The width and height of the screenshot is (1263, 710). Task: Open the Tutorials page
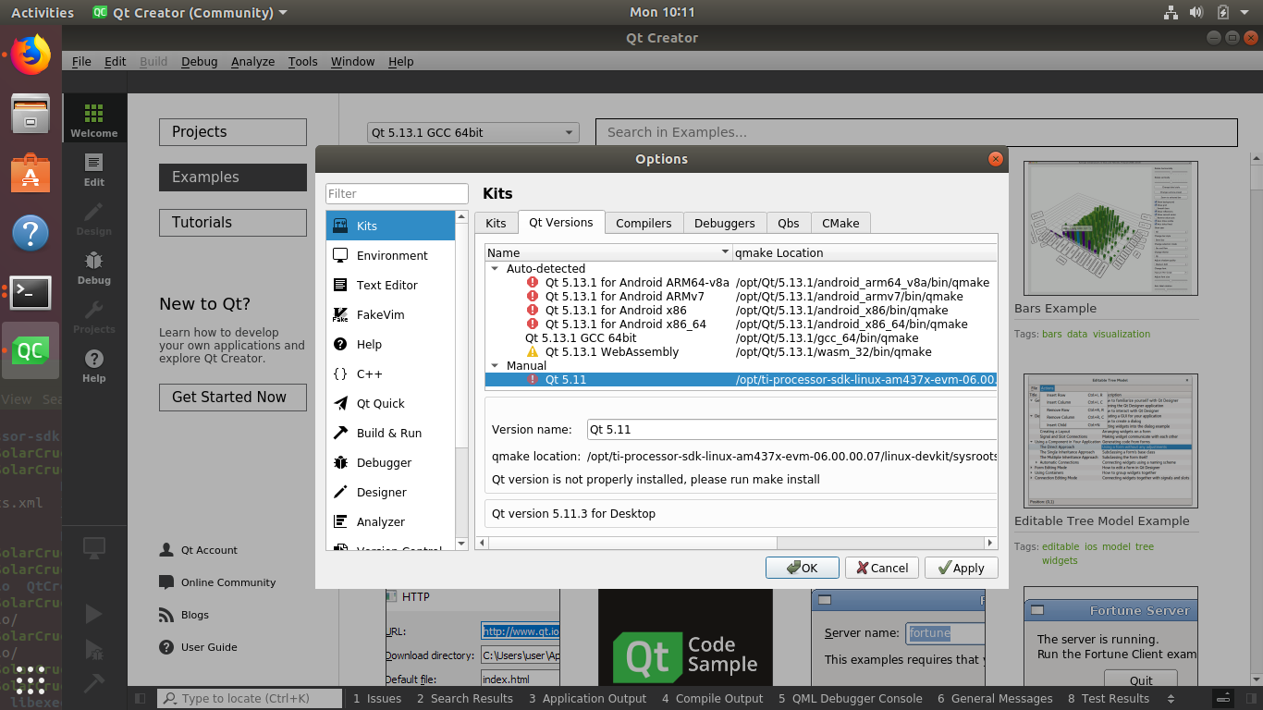point(232,223)
